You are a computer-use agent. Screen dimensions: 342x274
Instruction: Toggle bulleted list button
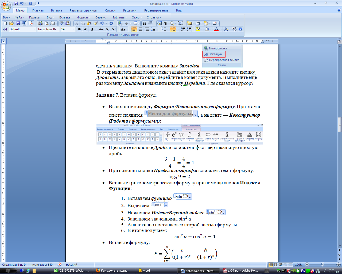pyautogui.click(x=173, y=29)
